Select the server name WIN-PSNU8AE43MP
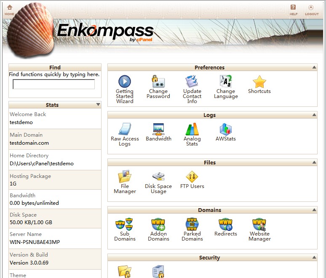Screen dimensions: 326x278 click(35, 242)
